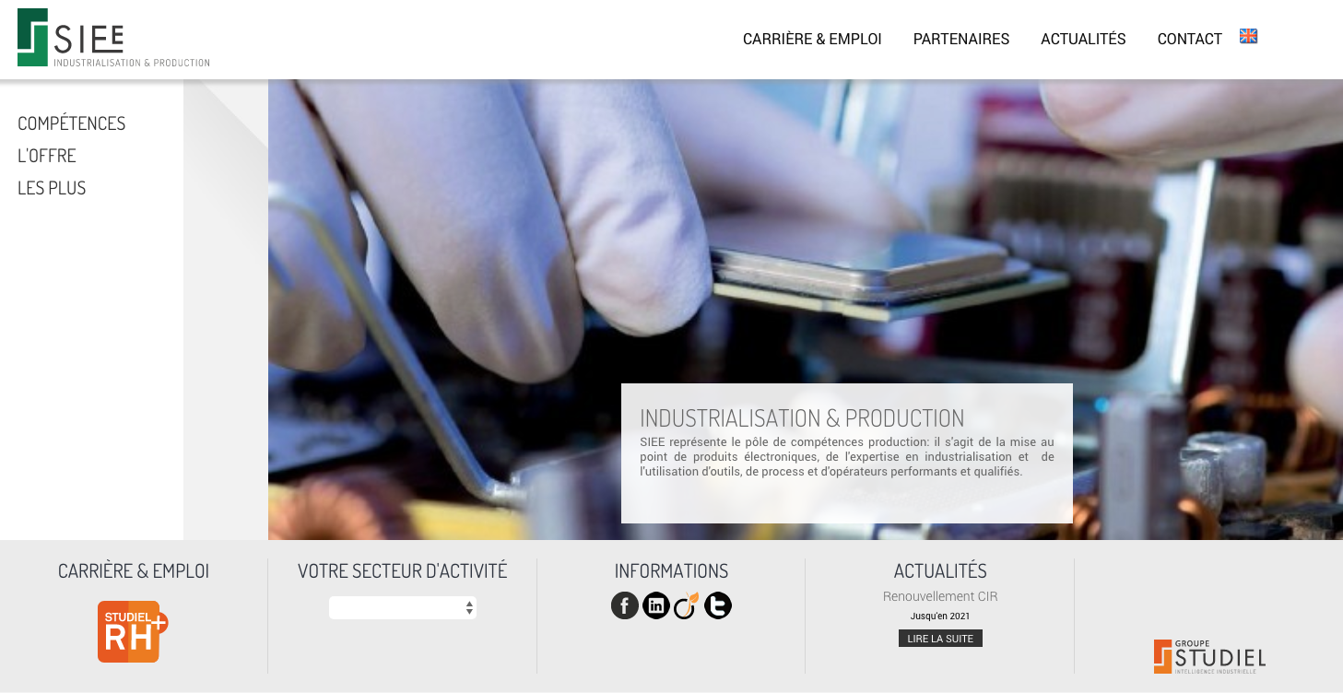Navigate to the Contact page
The image size is (1343, 693).
coord(1190,39)
